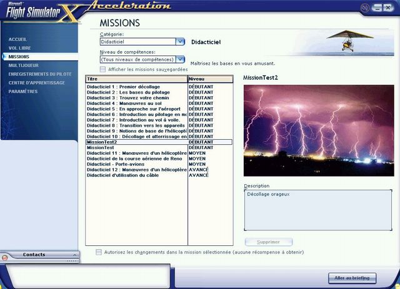Sort missions by Titre column header
The image size is (400, 289).
[136, 79]
